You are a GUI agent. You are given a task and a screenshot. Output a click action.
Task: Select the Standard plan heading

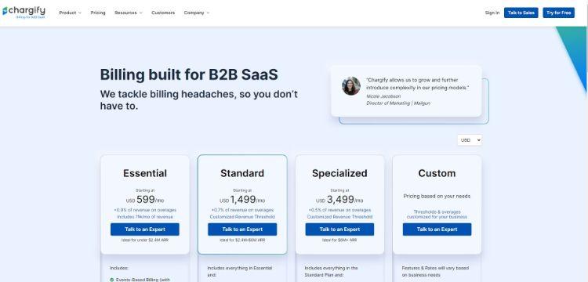(x=242, y=173)
